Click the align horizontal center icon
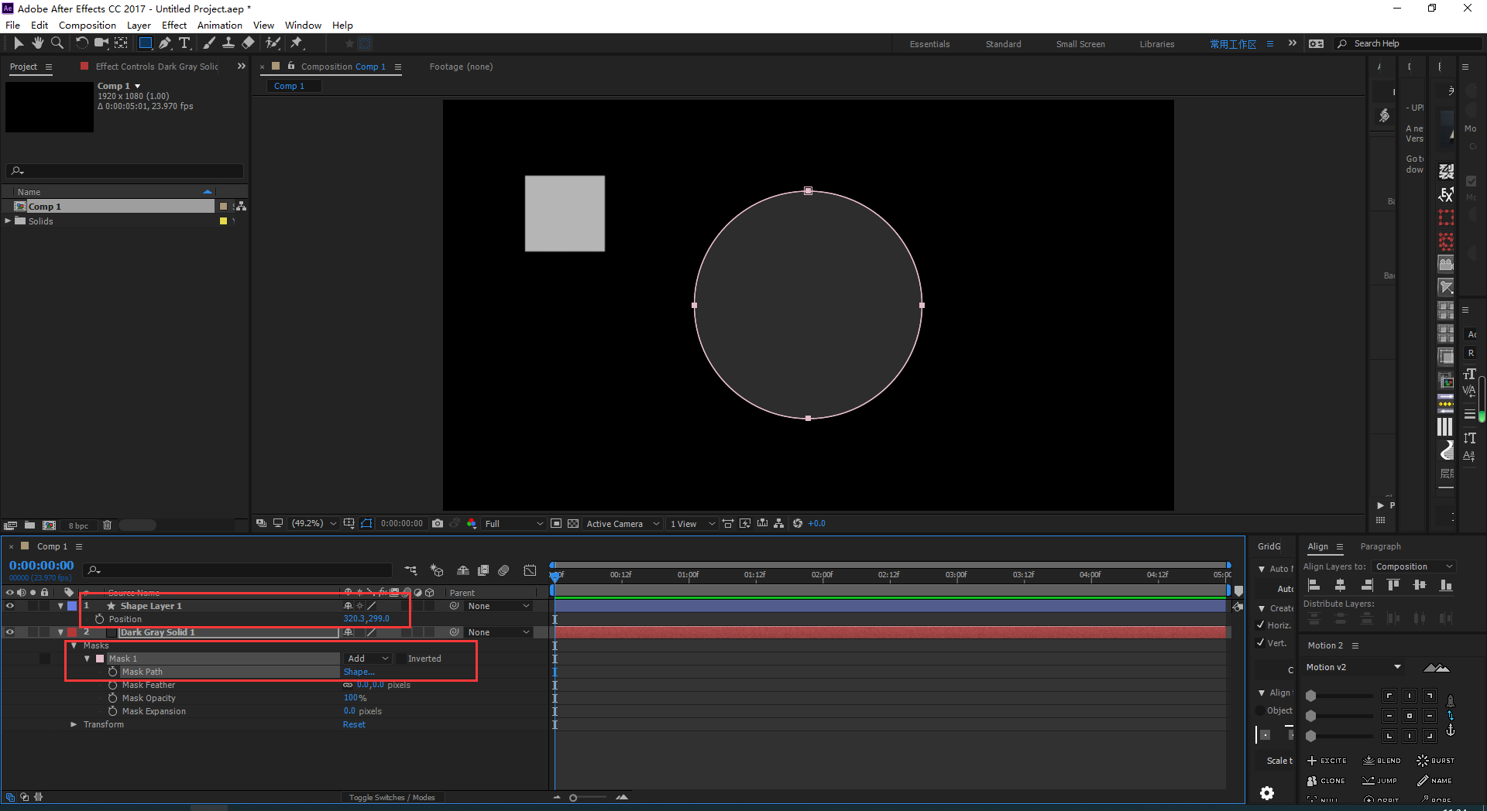This screenshot has height=811, width=1487. [1340, 585]
